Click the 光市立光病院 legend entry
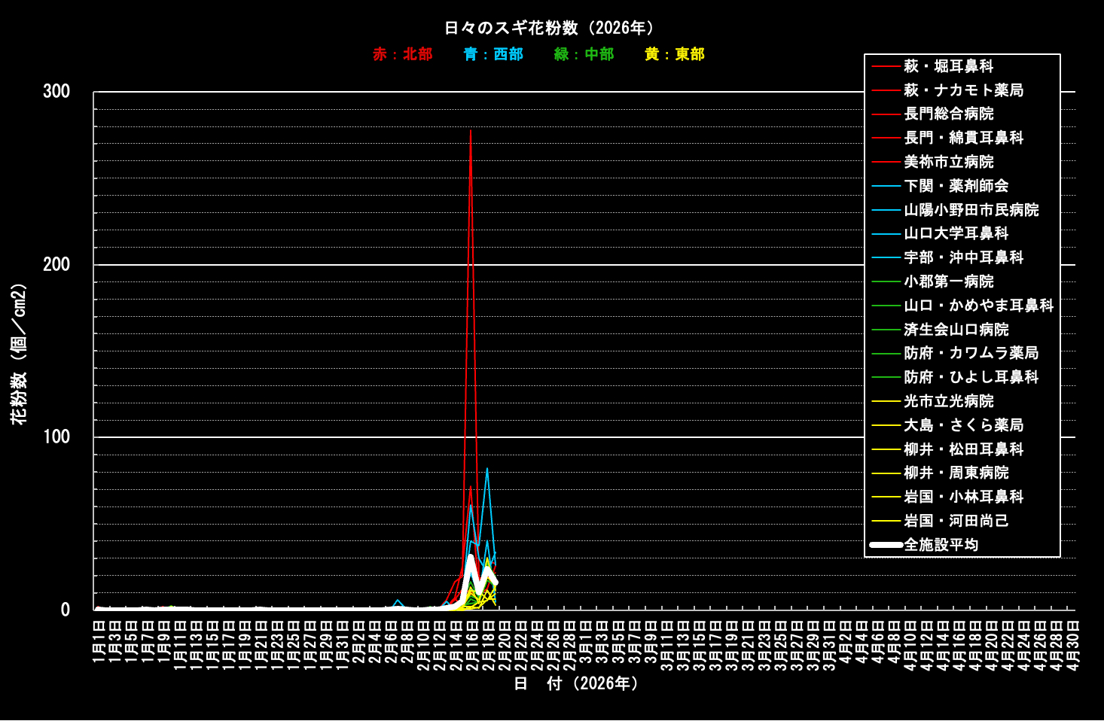Viewport: 1104px width, 721px height. (948, 401)
